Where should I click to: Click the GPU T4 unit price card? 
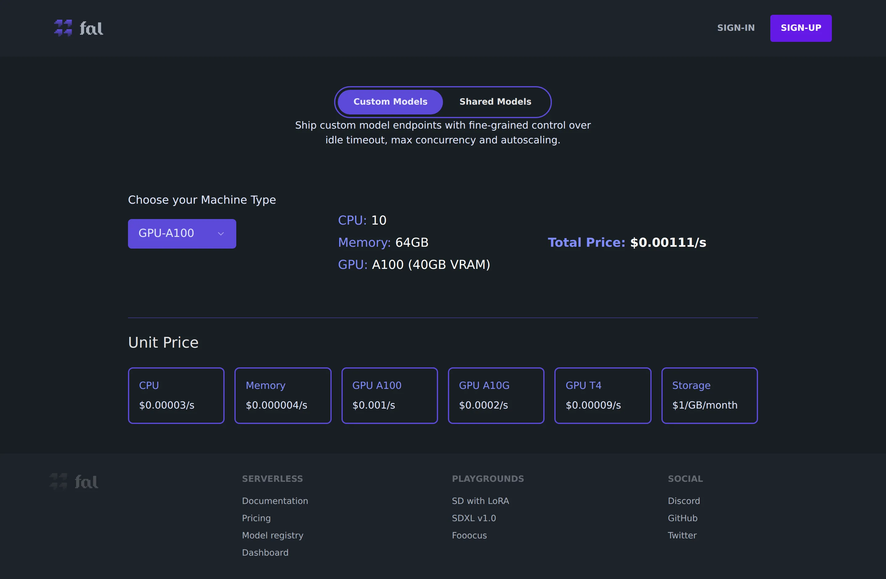pyautogui.click(x=603, y=395)
